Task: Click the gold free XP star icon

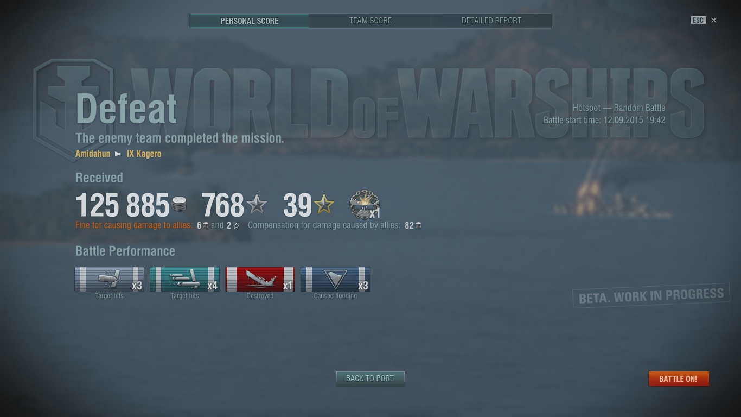Action: point(324,205)
